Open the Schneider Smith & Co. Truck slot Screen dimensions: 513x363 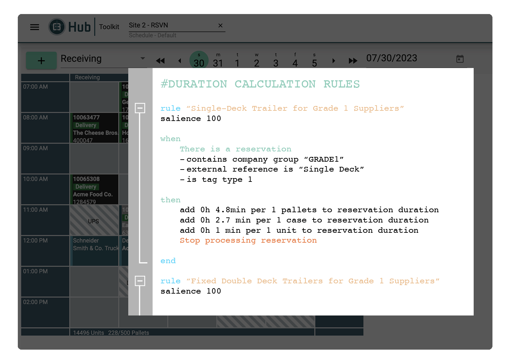tap(95, 251)
